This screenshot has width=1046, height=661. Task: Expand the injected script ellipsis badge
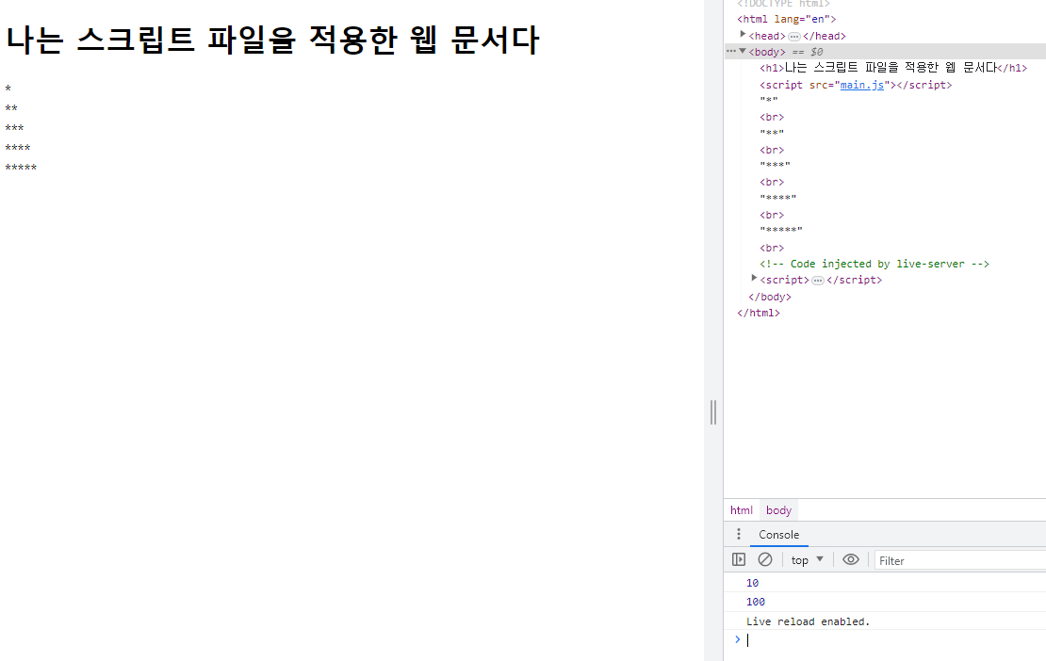pyautogui.click(x=818, y=280)
